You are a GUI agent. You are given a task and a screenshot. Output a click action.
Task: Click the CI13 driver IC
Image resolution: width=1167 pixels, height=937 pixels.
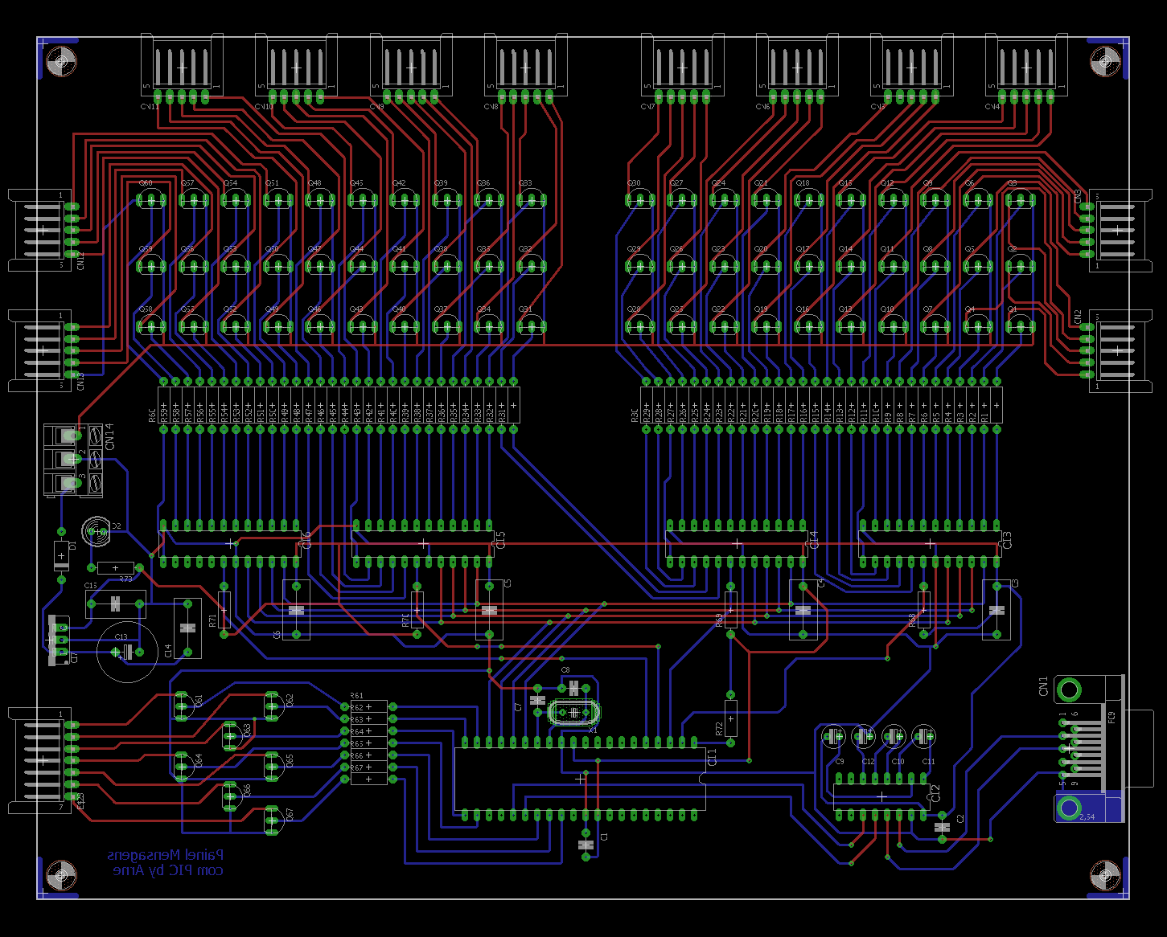(930, 543)
